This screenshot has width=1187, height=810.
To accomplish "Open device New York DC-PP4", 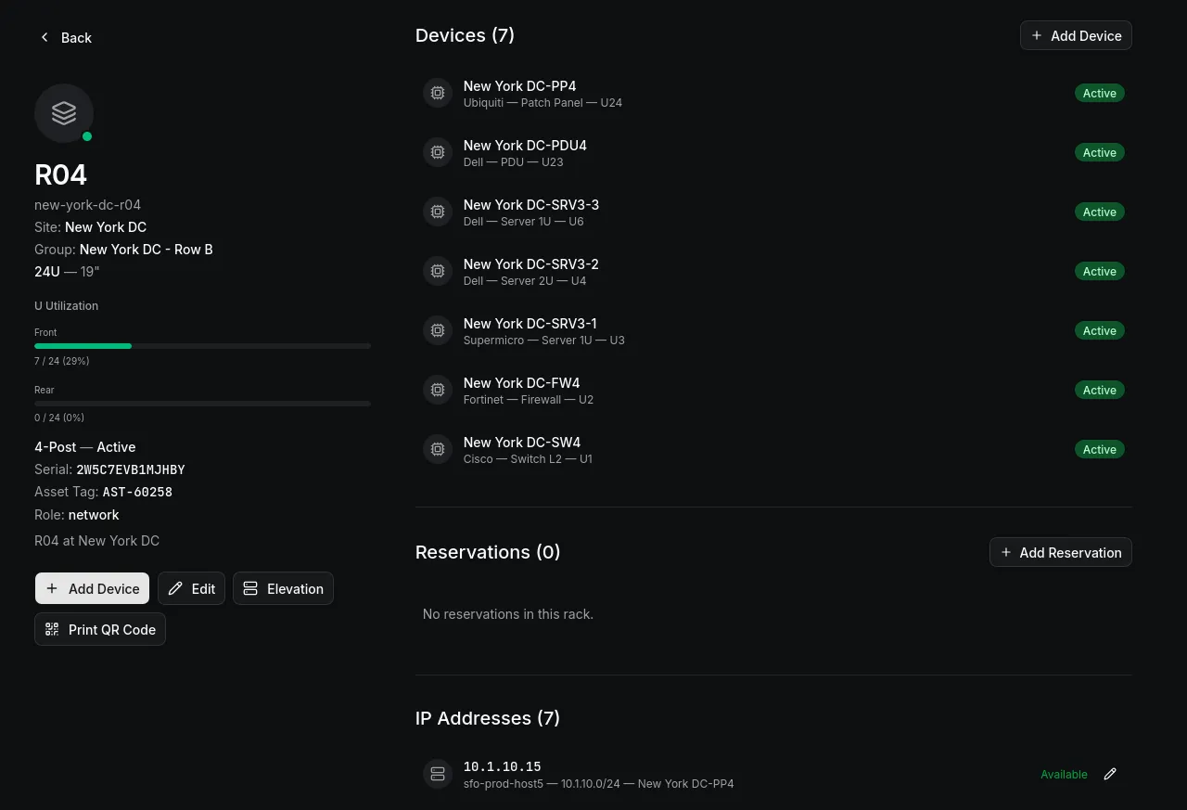I will [519, 85].
